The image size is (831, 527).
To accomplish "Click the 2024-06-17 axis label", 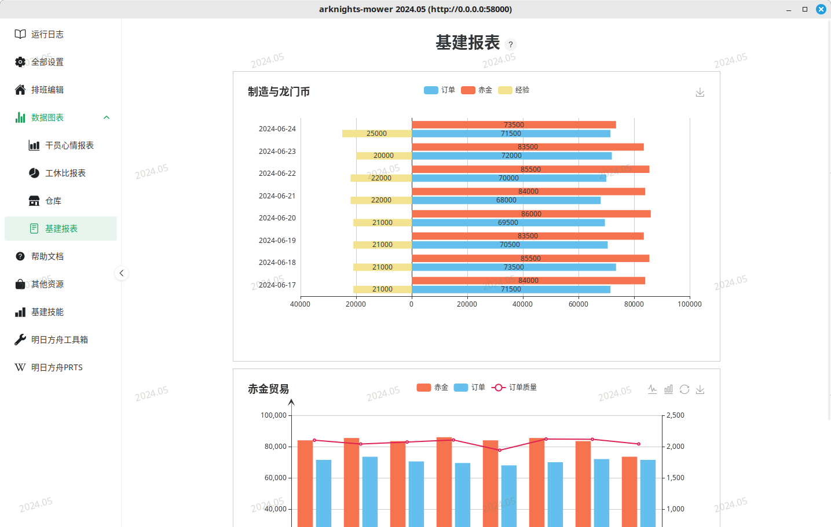I will click(x=277, y=285).
